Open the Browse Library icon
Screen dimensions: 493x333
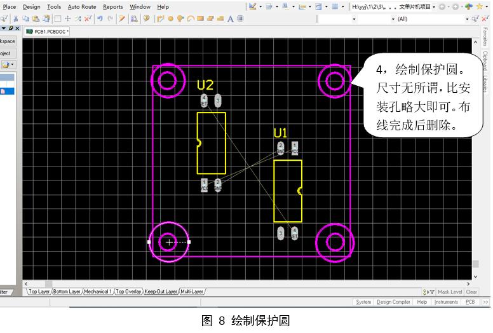click(134, 18)
